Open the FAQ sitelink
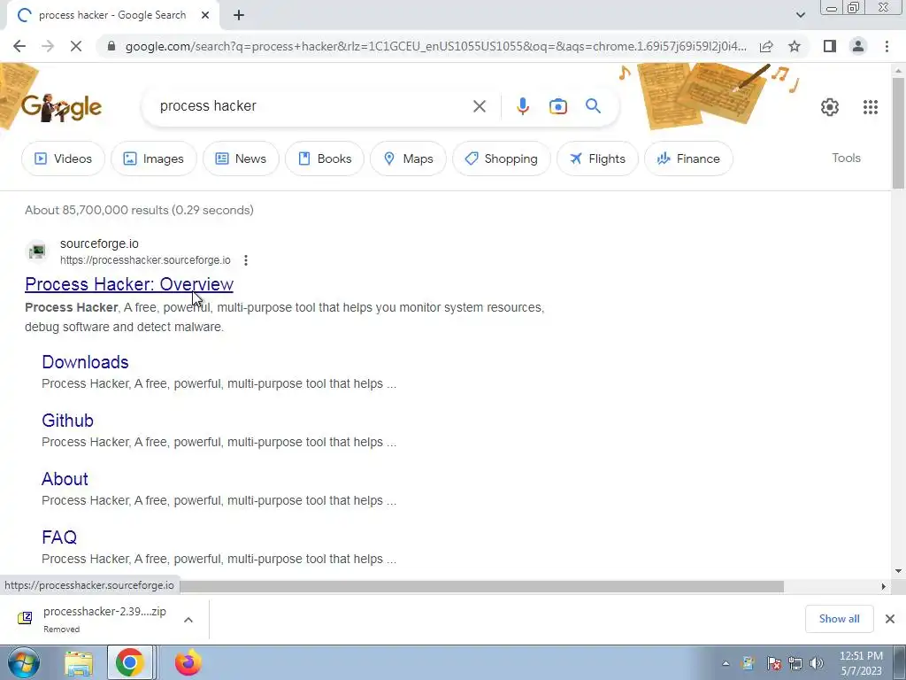This screenshot has width=906, height=680. click(59, 537)
